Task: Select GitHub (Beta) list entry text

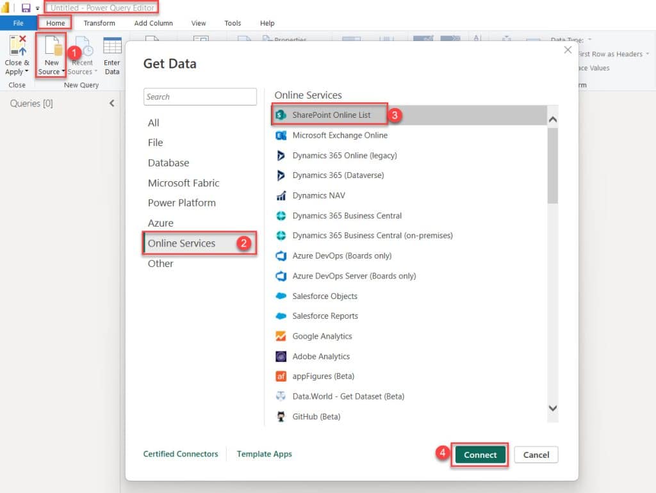Action: (x=316, y=416)
